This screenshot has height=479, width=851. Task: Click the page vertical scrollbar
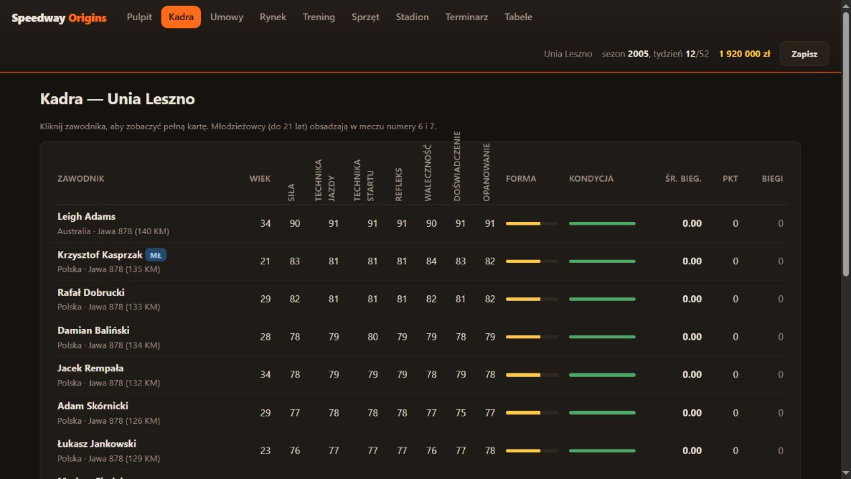tap(846, 144)
